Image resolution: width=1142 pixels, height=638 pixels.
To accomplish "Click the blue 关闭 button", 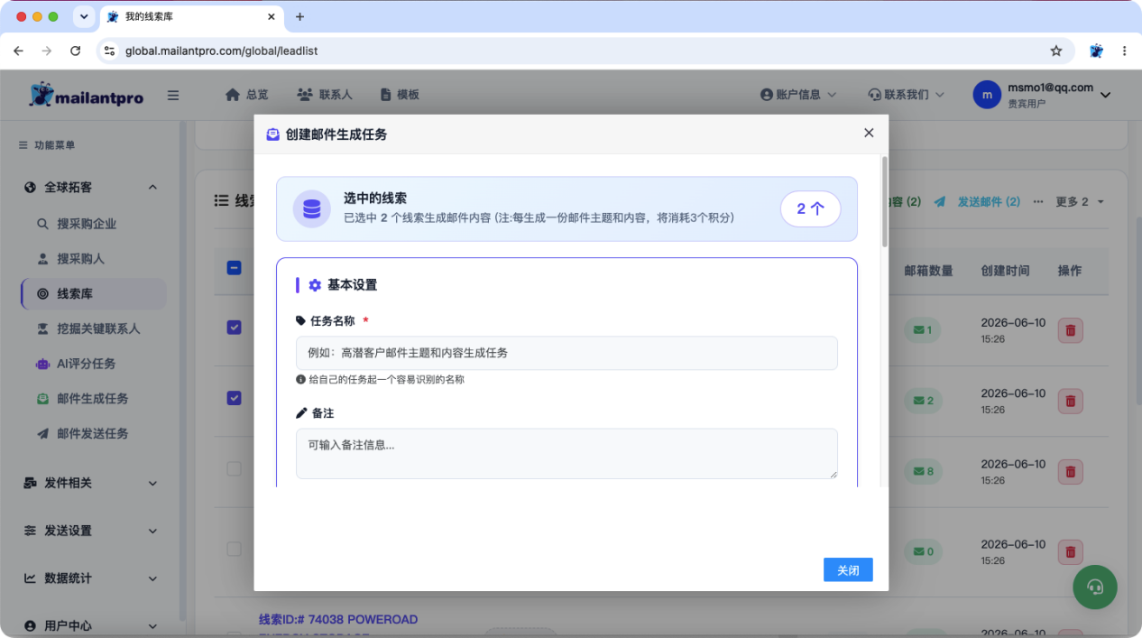I will tap(848, 570).
